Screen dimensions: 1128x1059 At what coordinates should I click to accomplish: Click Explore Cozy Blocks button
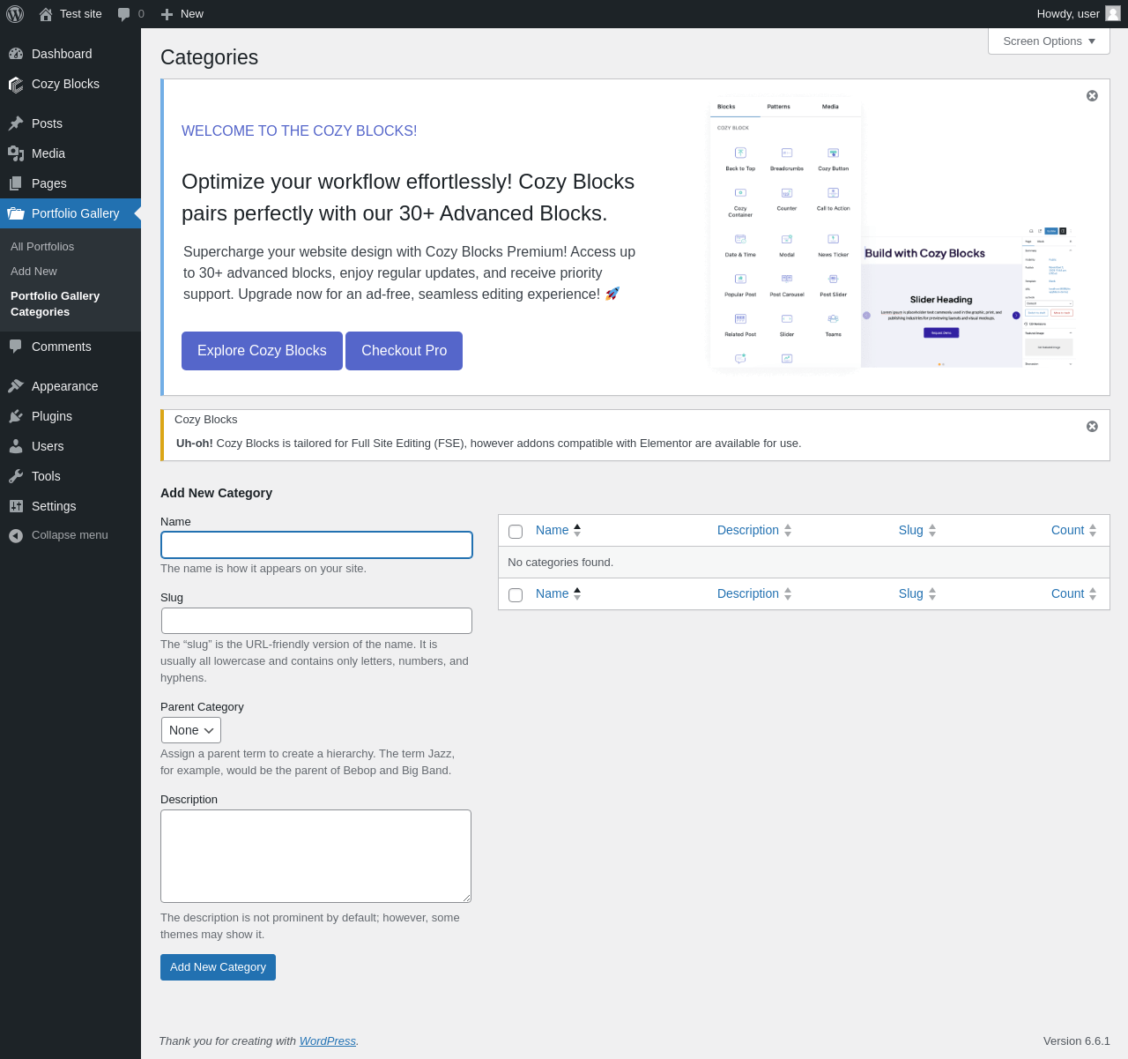[x=262, y=351]
